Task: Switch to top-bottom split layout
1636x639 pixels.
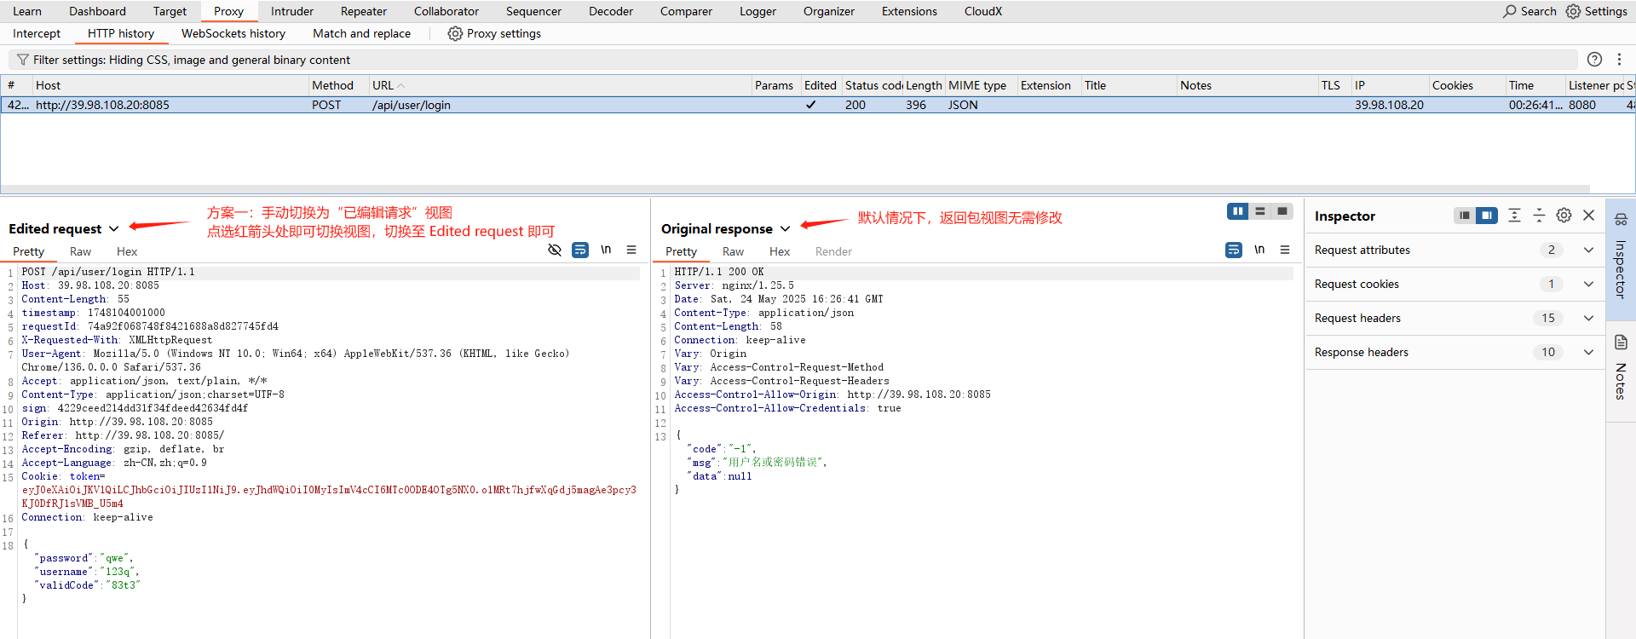Action: (1260, 211)
